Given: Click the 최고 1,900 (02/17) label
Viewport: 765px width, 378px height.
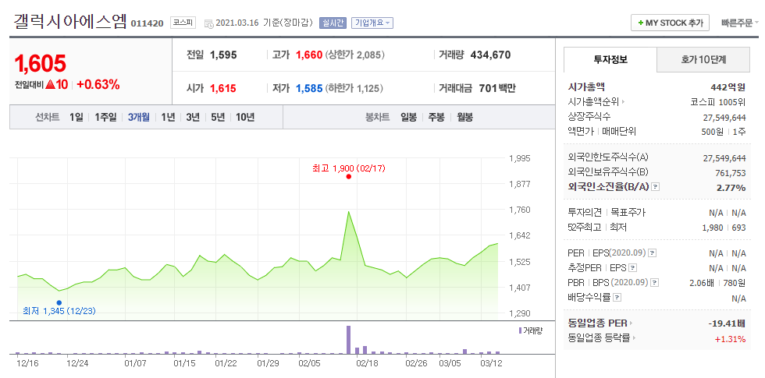Looking at the screenshot, I should (349, 168).
